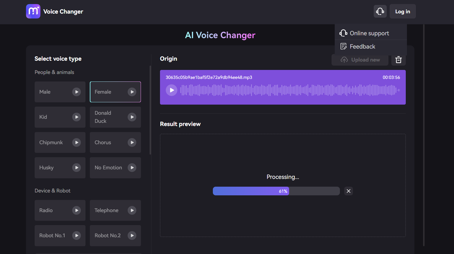This screenshot has height=254, width=454.
Task: Choose Feedback from the dropdown menu
Action: (x=371, y=47)
